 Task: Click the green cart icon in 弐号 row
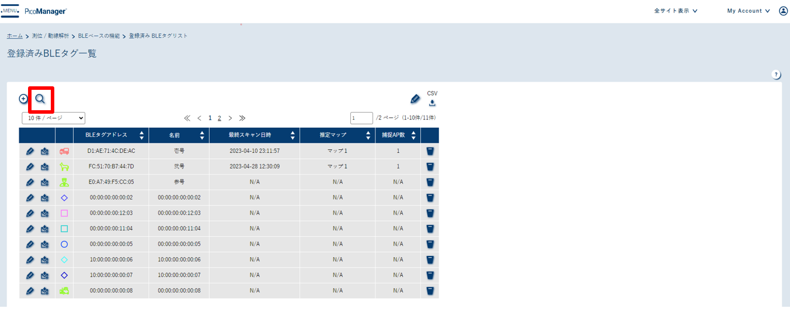64,167
